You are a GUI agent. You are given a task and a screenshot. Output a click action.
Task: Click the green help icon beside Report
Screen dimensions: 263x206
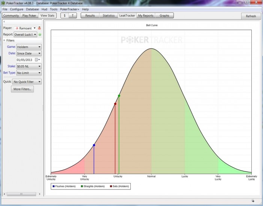(x=40, y=35)
